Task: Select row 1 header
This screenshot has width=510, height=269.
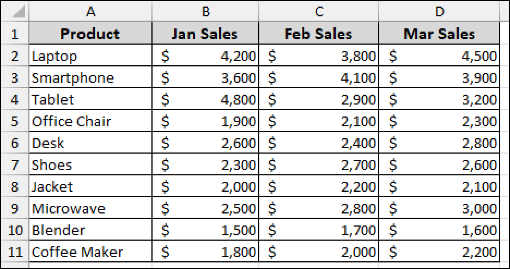Action: point(15,34)
